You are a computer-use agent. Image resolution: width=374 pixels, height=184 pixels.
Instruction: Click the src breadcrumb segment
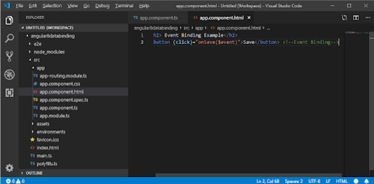point(186,28)
